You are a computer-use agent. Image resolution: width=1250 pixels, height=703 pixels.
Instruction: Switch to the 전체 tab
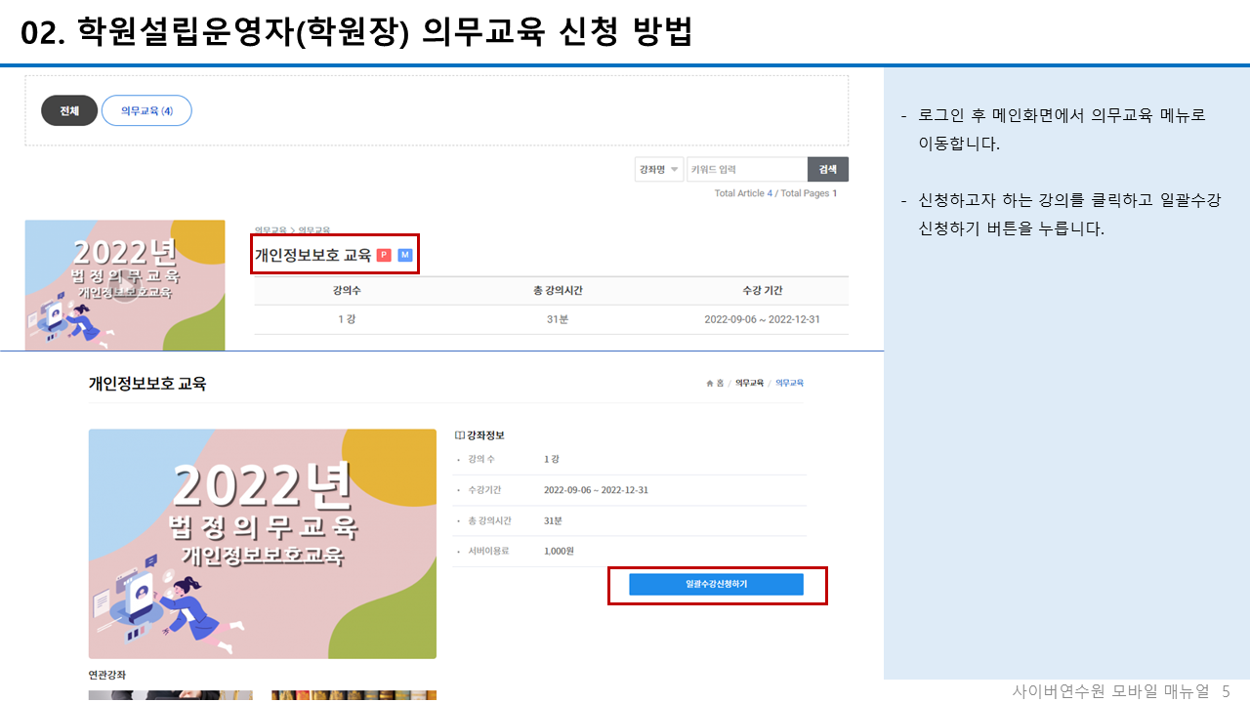tap(67, 110)
